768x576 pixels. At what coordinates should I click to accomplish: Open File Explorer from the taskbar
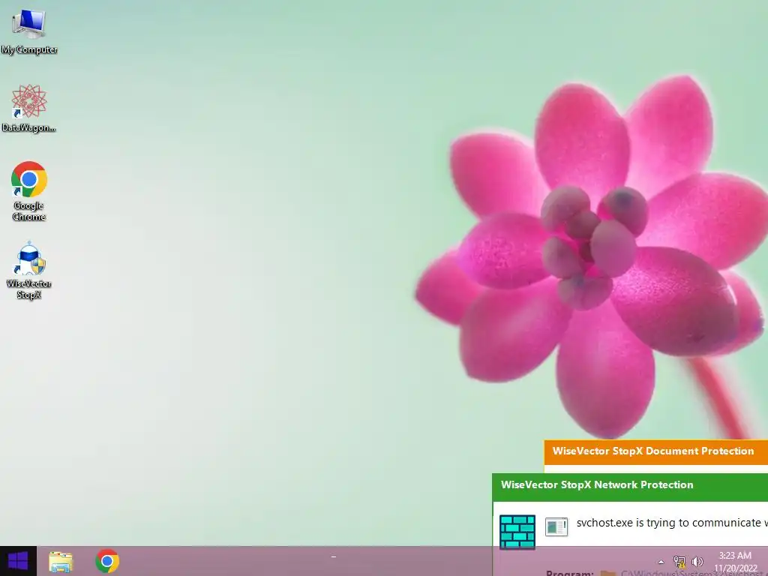point(61,561)
